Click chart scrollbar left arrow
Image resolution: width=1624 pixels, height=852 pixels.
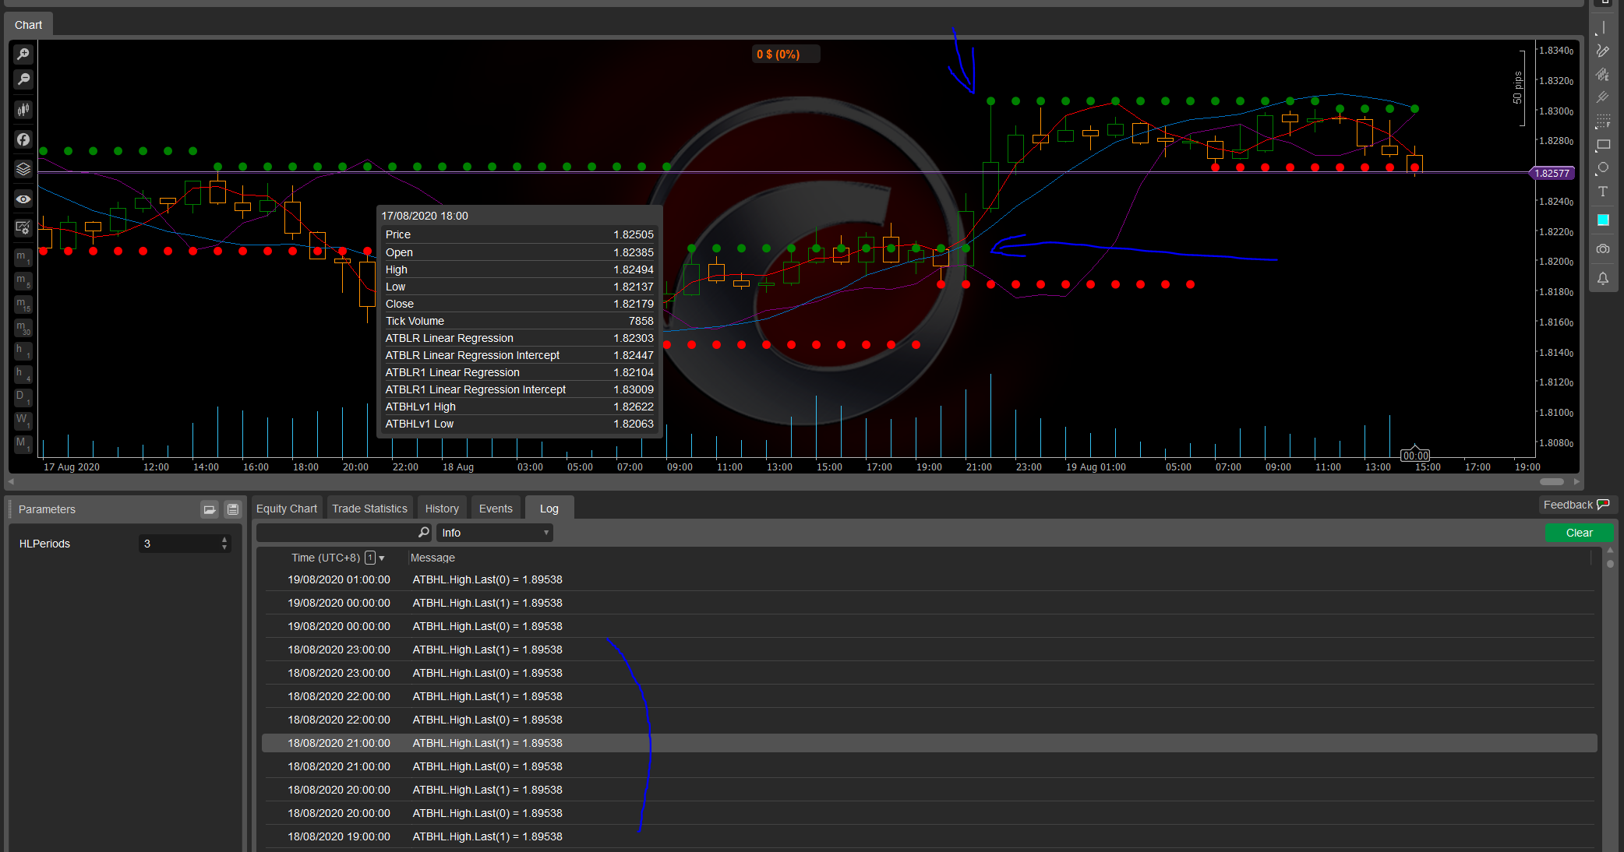pos(11,481)
